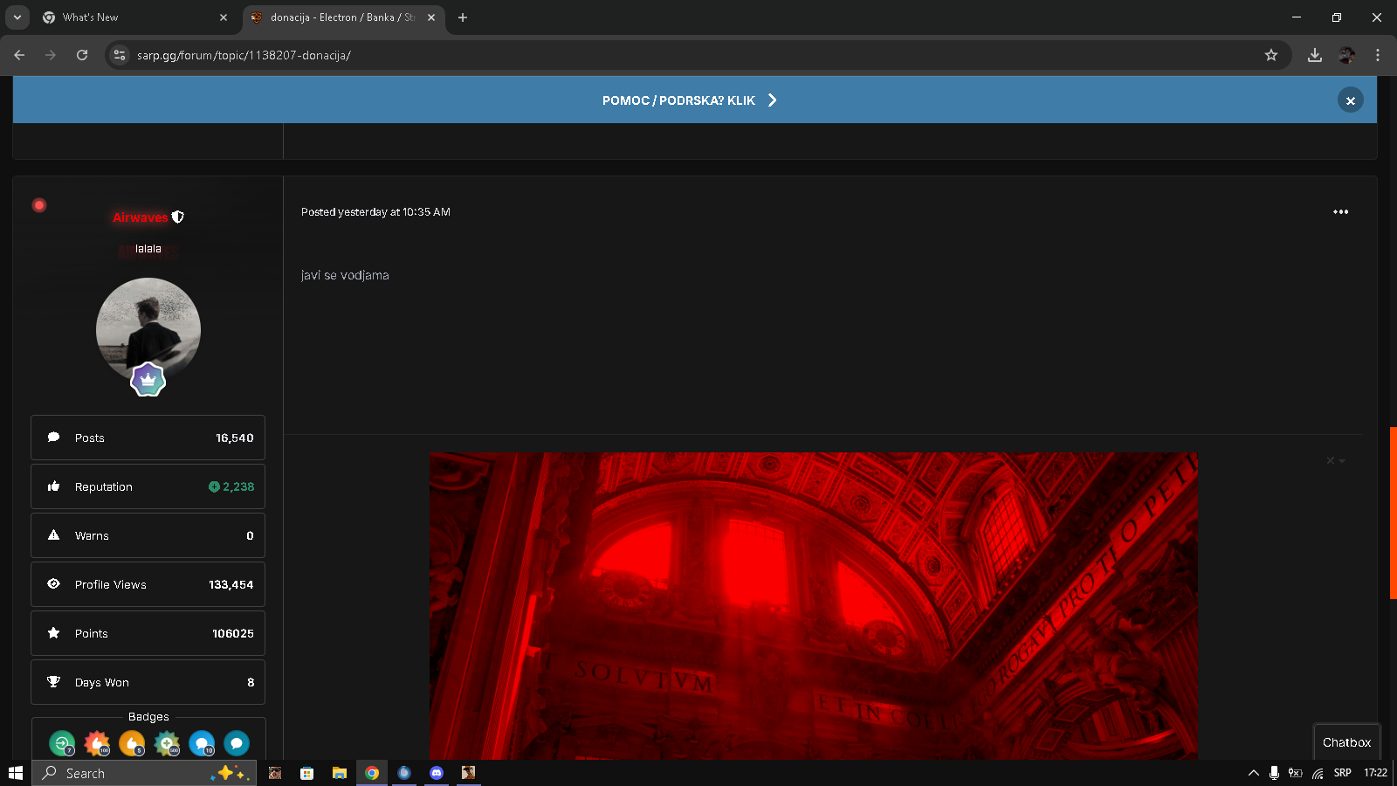The height and width of the screenshot is (786, 1397).
Task: Open the post options three-dot menu
Action: (x=1340, y=212)
